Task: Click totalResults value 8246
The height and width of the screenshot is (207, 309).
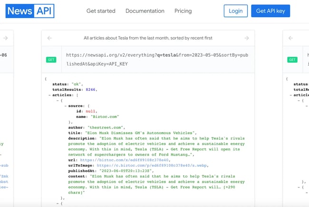Action: coord(90,89)
